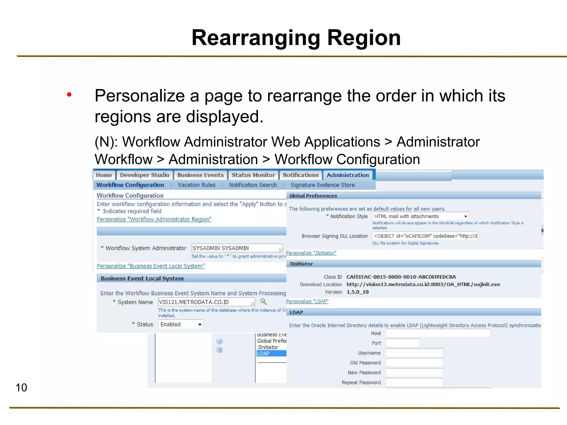Click the Business Event Local System header
This screenshot has width=567, height=425.
click(192, 278)
